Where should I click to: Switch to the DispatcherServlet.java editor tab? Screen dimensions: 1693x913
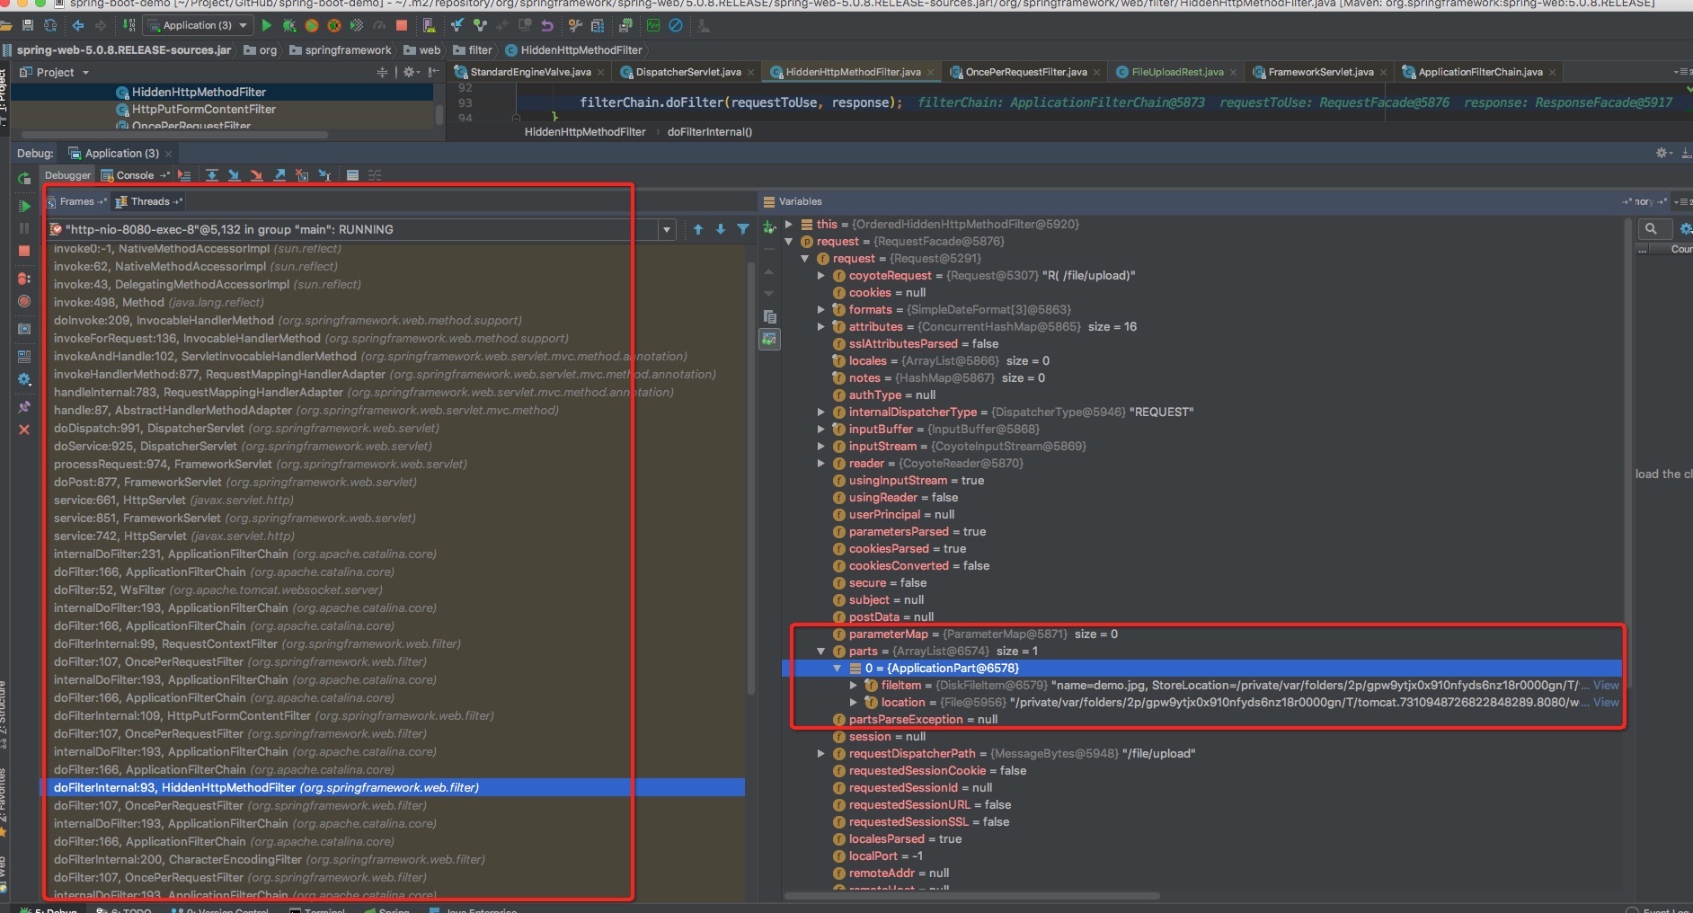687,72
